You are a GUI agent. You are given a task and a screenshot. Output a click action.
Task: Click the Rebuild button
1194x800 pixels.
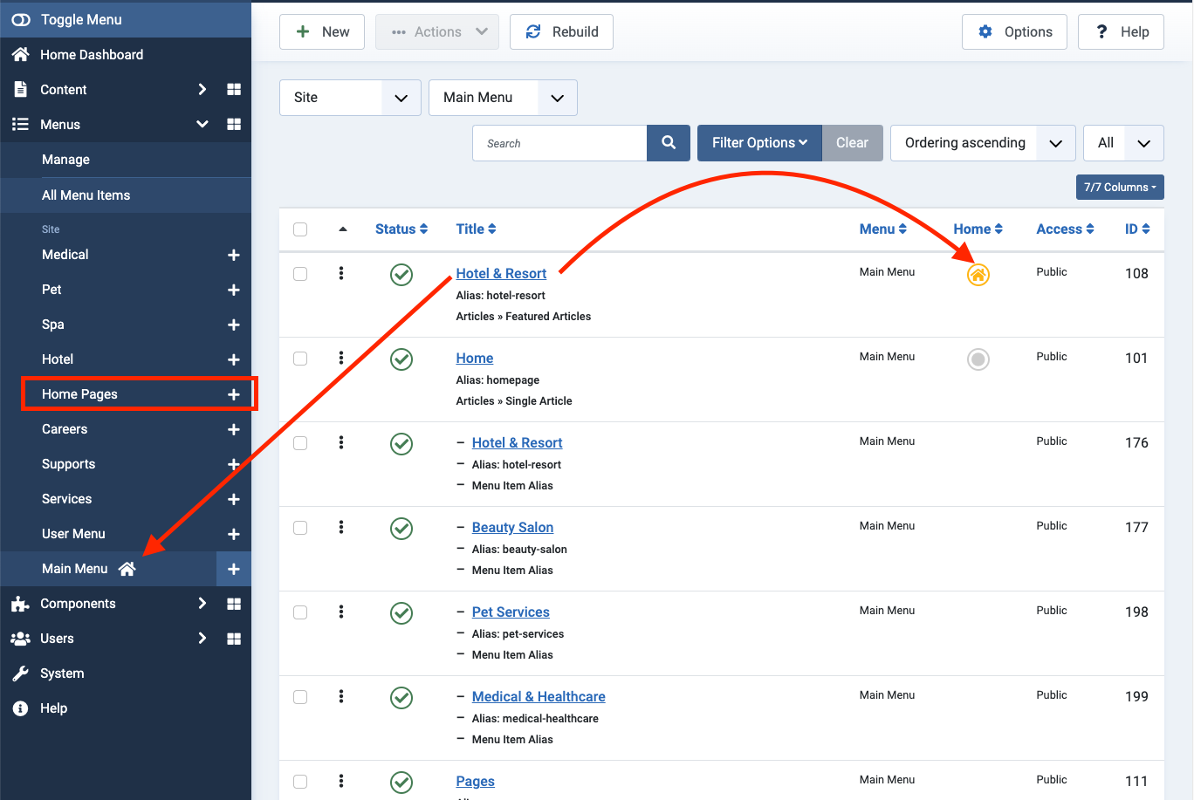tap(561, 32)
